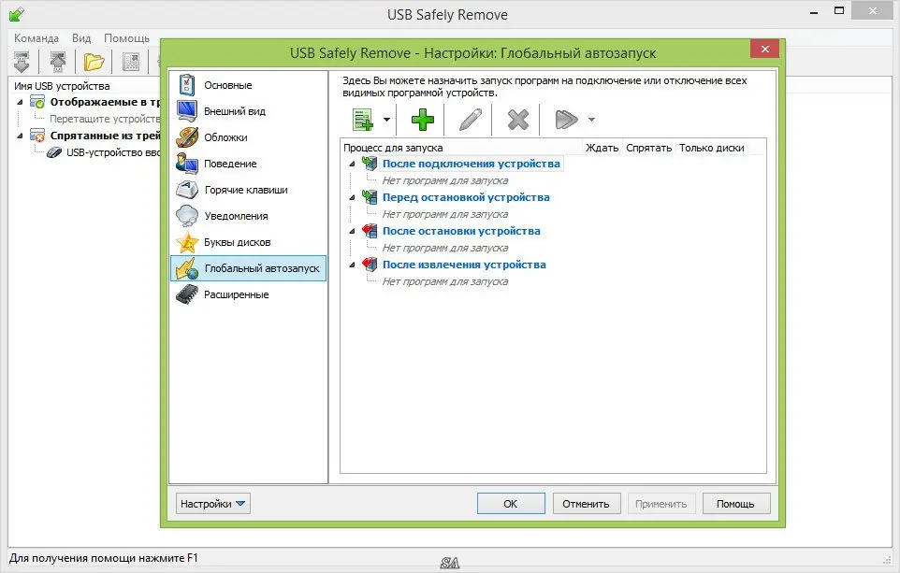Click the Отменить button
This screenshot has width=900, height=573.
(x=586, y=504)
